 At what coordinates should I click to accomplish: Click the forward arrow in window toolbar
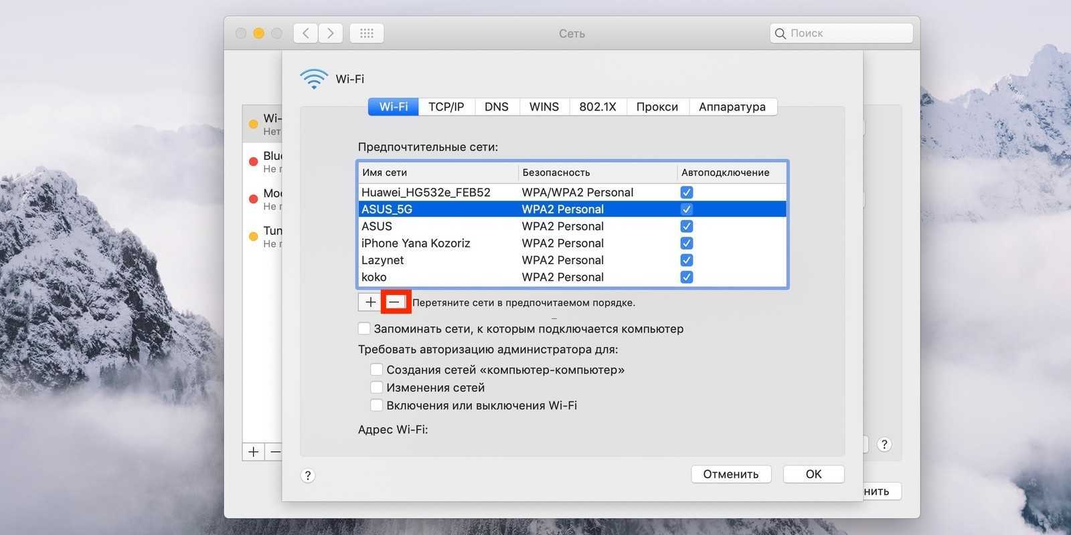coord(331,33)
